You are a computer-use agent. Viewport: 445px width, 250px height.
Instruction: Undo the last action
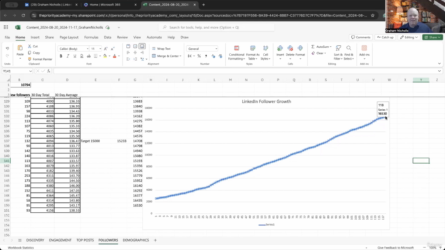click(8, 49)
